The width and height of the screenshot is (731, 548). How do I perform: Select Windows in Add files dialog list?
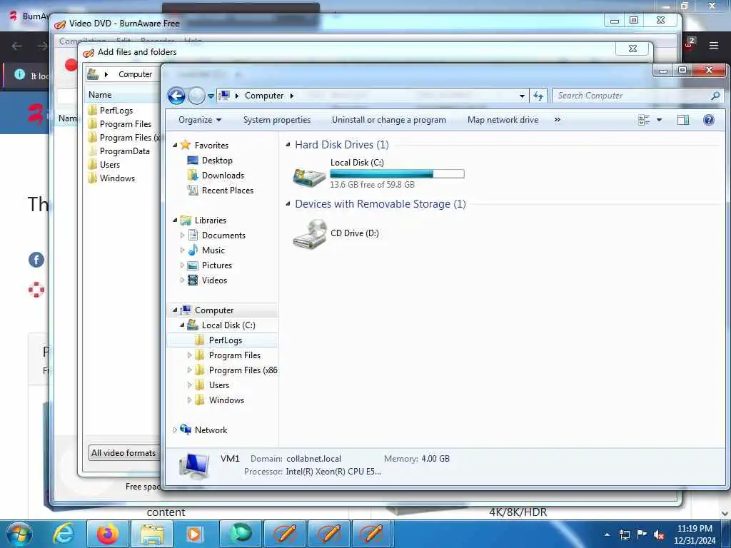(x=117, y=178)
